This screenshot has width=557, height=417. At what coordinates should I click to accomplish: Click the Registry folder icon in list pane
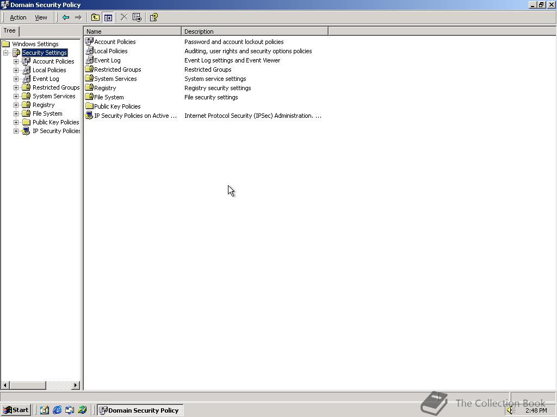(89, 87)
